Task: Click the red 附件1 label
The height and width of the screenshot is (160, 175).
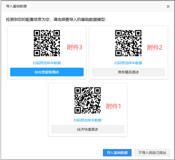Action: click(x=113, y=106)
